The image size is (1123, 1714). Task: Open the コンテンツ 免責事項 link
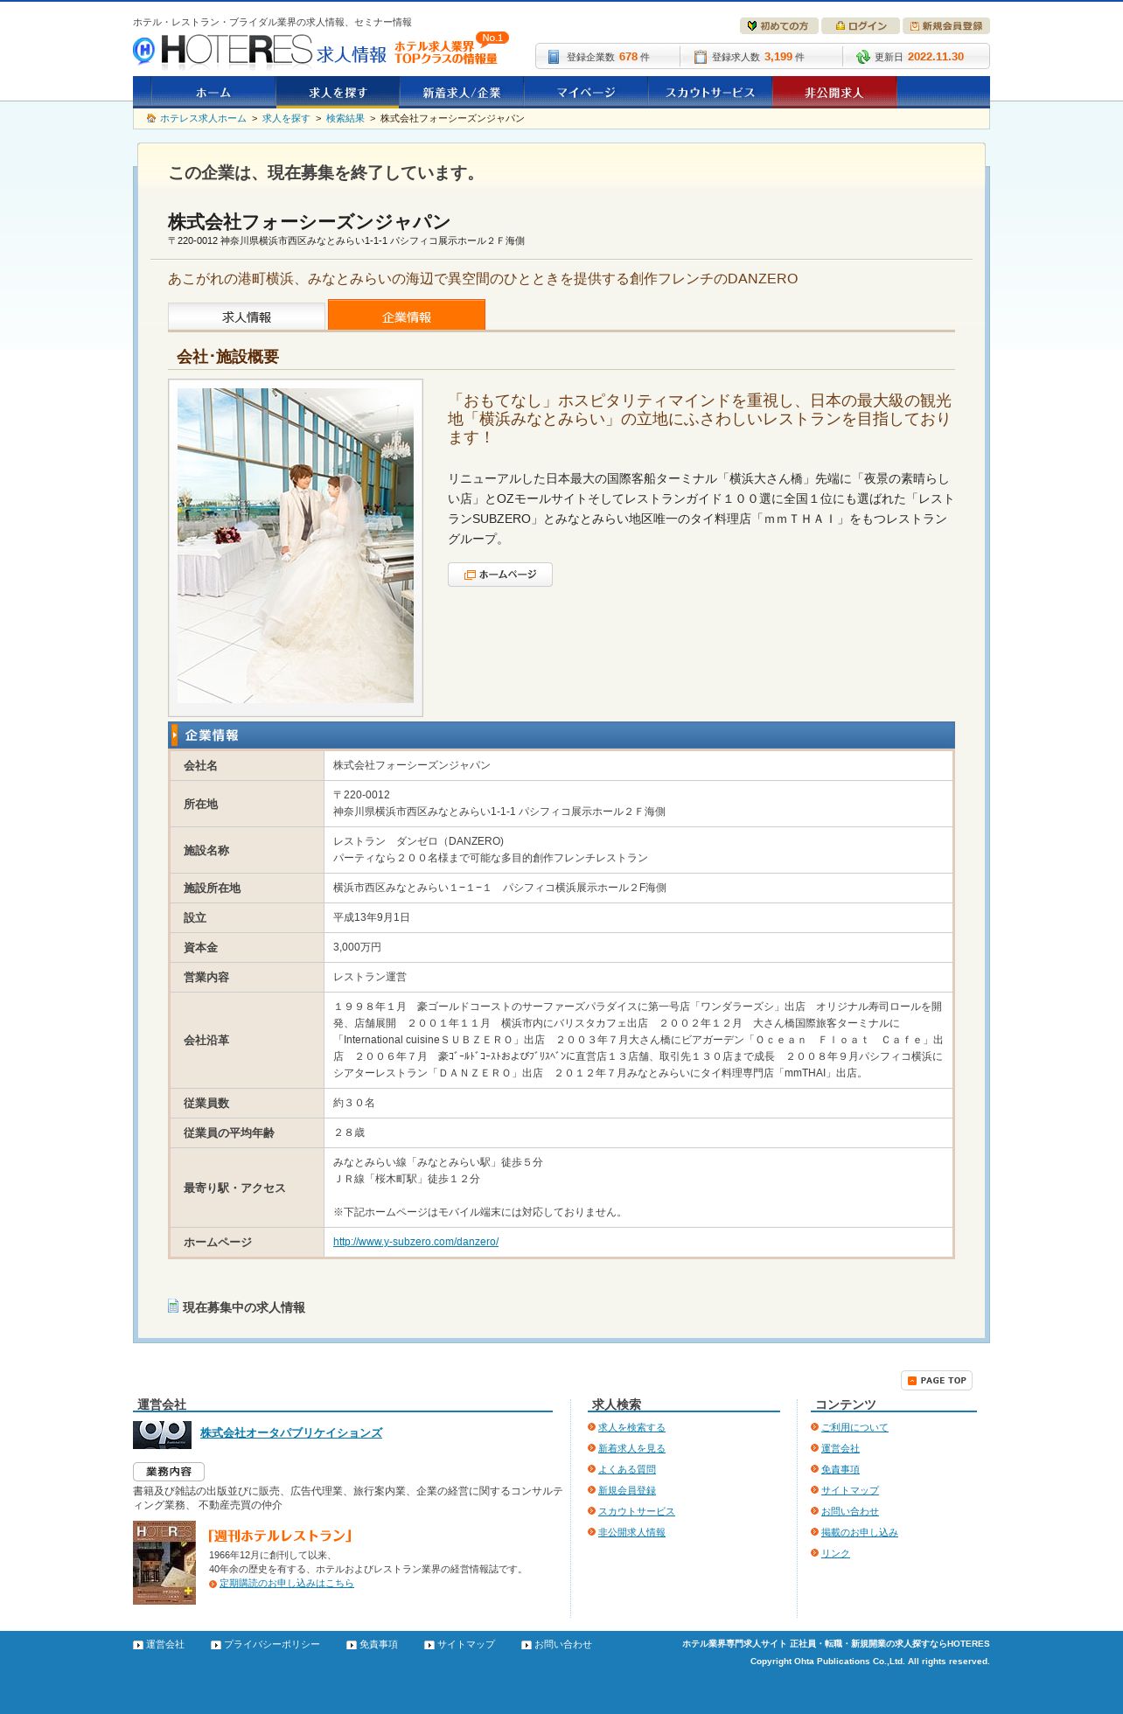841,1469
